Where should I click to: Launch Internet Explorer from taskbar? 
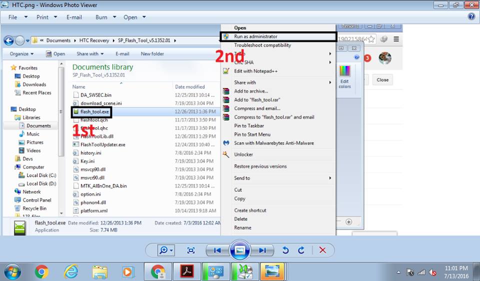tap(71, 271)
